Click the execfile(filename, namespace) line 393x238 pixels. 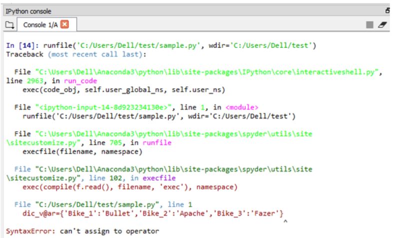click(x=82, y=152)
